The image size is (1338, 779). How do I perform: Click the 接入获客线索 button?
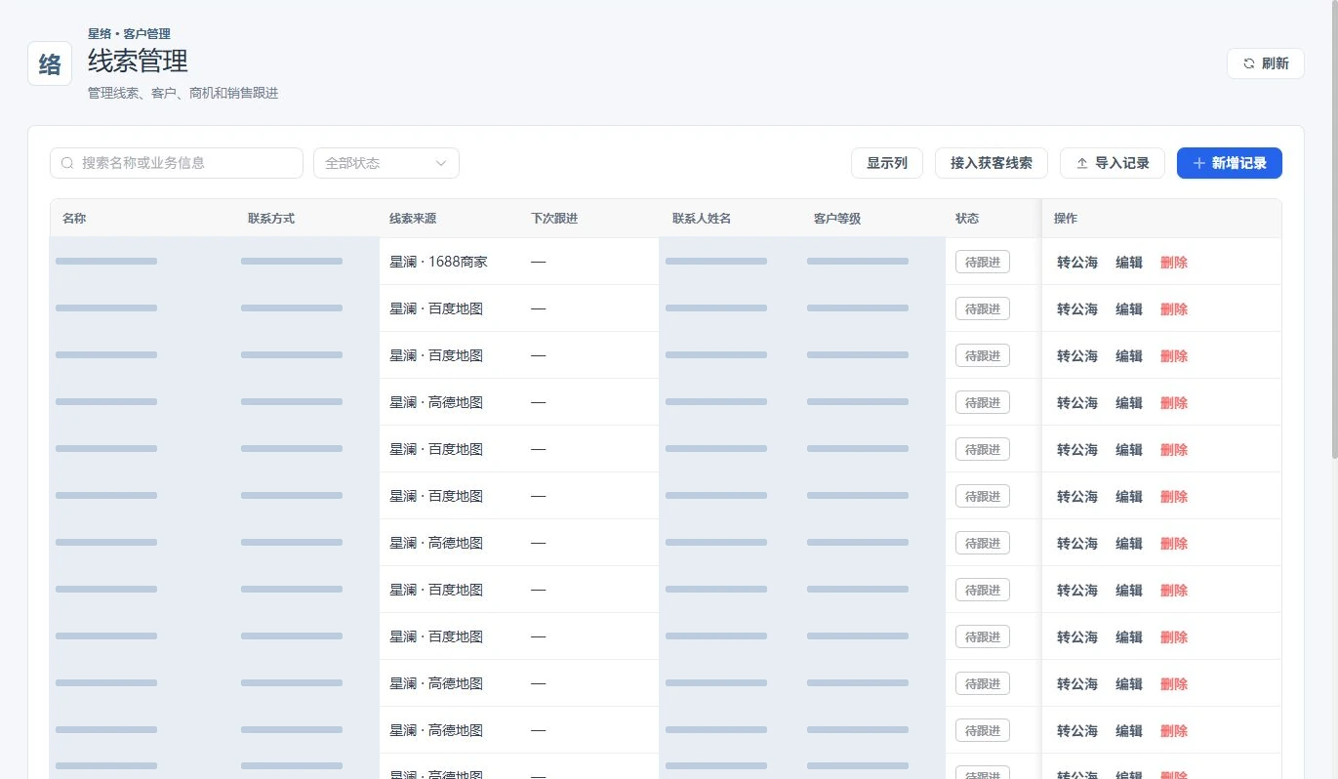click(x=991, y=163)
